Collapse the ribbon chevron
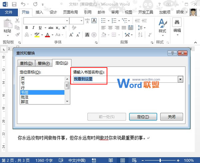200x163 pixels. point(195,42)
